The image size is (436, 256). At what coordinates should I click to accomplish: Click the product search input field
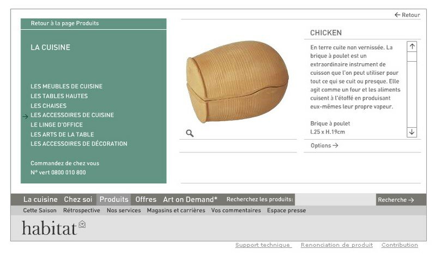pos(335,199)
